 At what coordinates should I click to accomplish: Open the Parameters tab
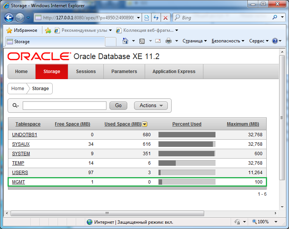(x=124, y=72)
